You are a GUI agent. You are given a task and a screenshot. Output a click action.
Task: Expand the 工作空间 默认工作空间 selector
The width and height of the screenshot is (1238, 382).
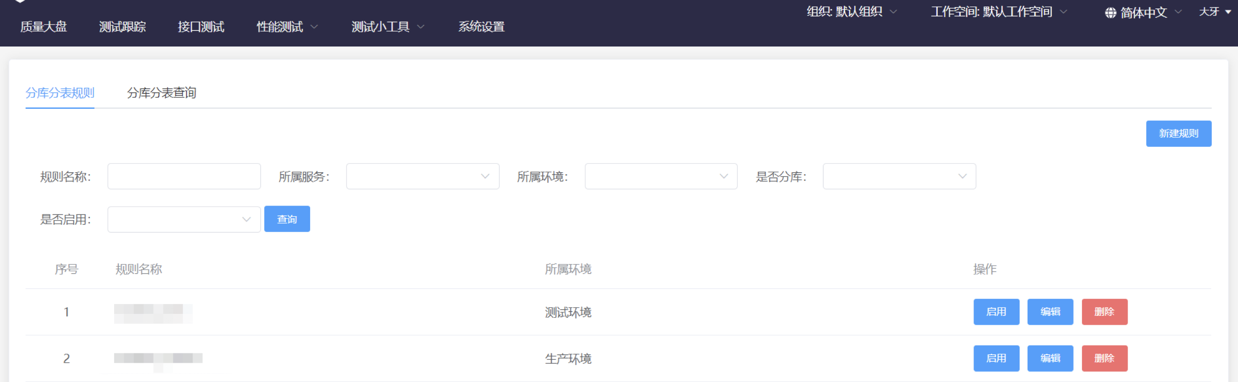[x=998, y=12]
